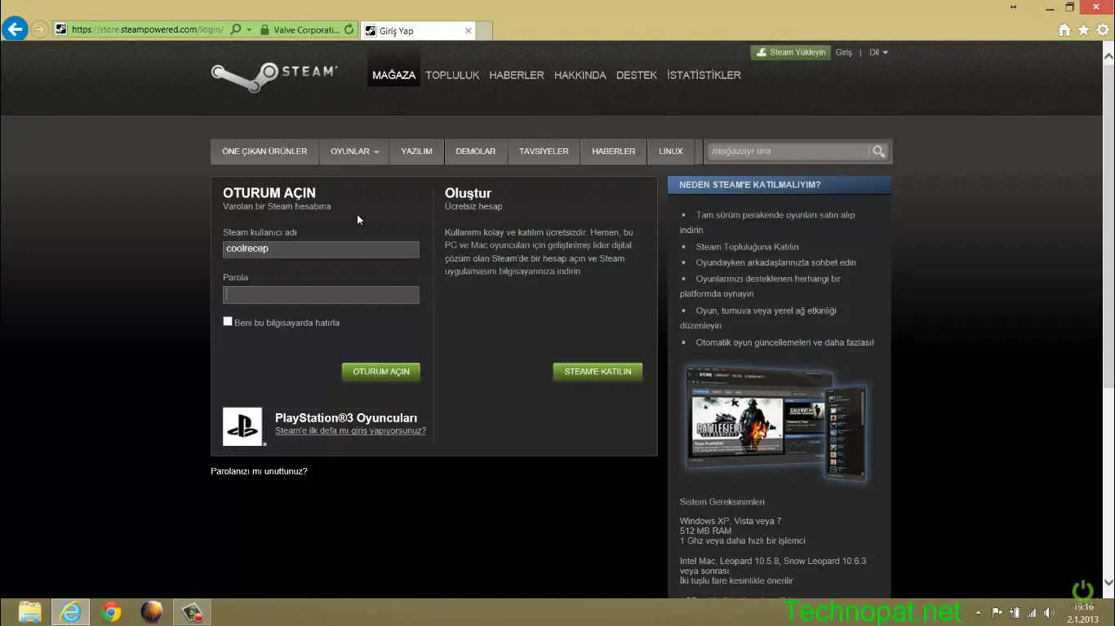This screenshot has height=626, width=1115.
Task: Click the 512 MB RAM requirement text
Action: [706, 531]
